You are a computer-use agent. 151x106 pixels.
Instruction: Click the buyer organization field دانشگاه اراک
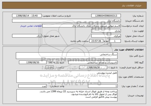pyautogui.click(x=66, y=21)
